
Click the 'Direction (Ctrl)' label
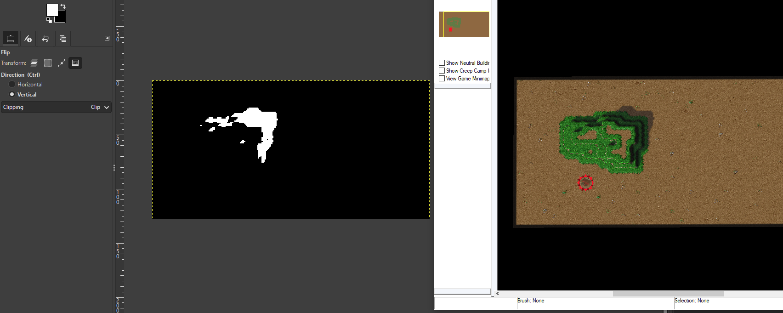coord(21,75)
